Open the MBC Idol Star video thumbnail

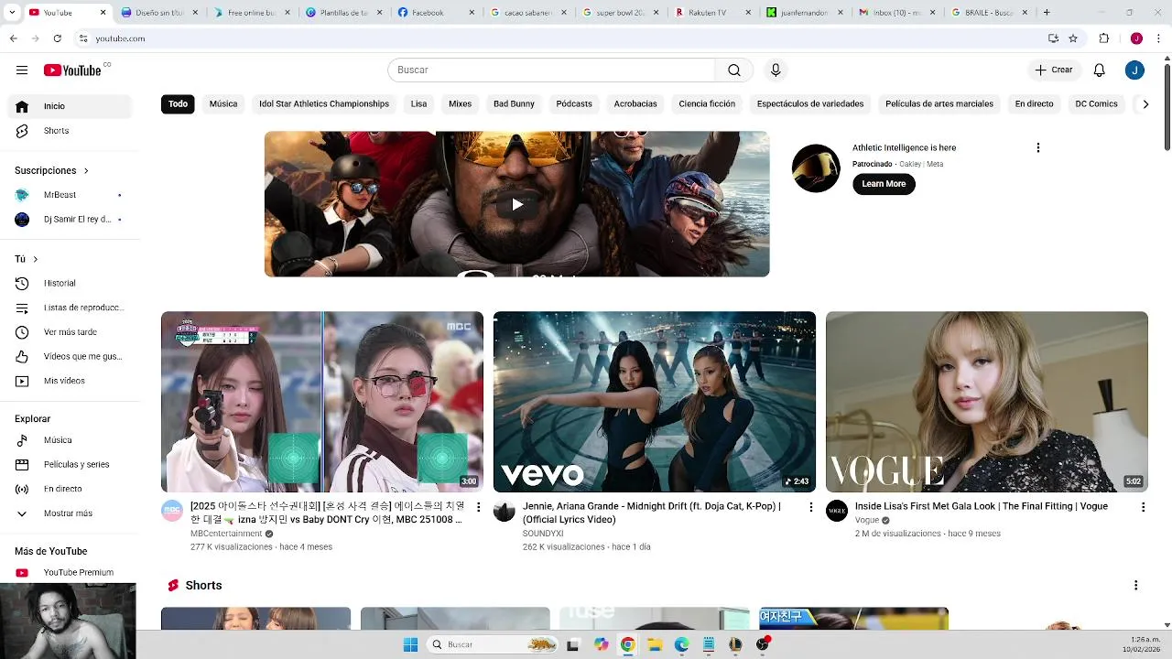(322, 402)
